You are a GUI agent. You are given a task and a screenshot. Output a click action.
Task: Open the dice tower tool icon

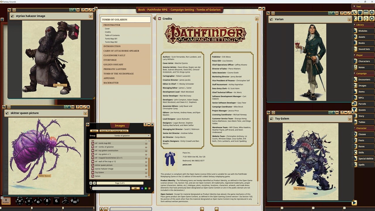click(372, 12)
